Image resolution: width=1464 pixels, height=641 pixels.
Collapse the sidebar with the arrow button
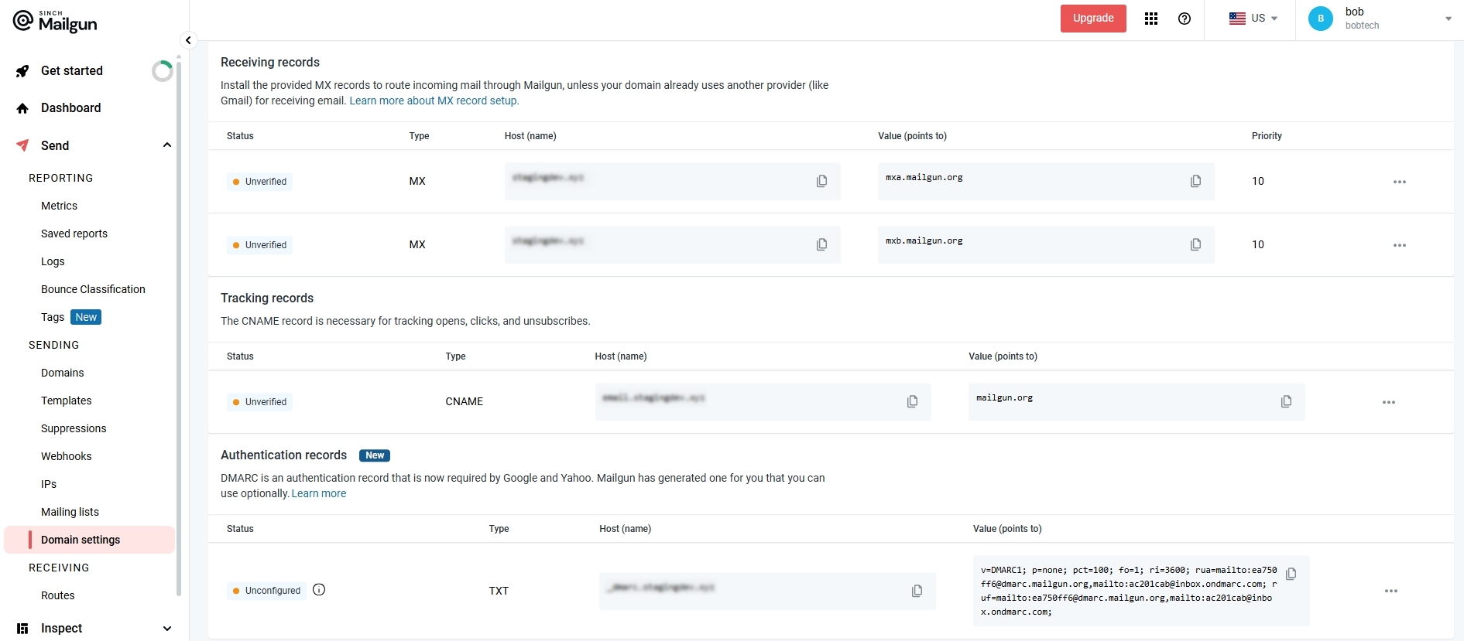click(x=188, y=40)
